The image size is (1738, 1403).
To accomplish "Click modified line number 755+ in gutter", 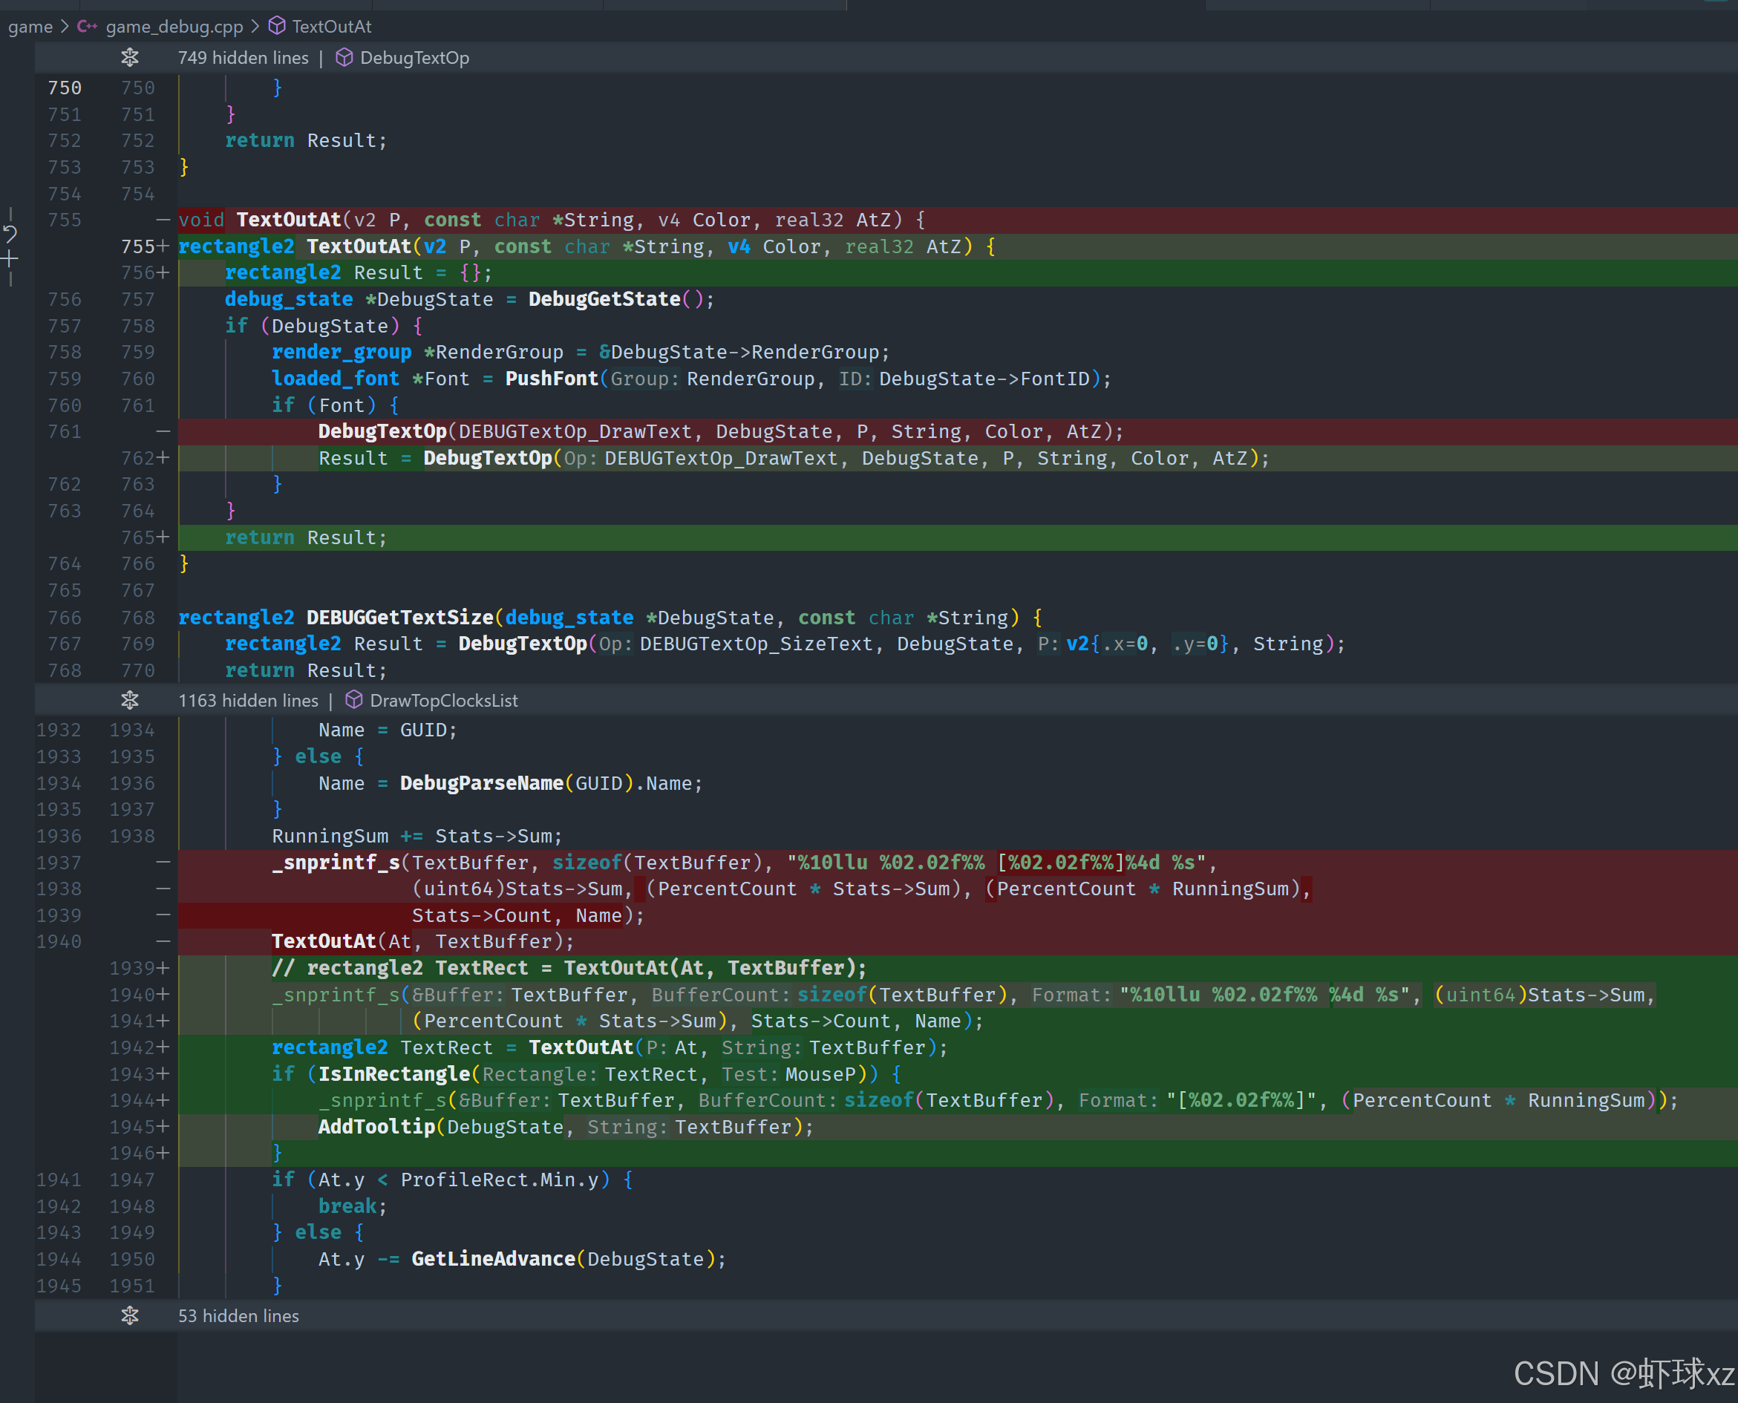I will (x=144, y=246).
